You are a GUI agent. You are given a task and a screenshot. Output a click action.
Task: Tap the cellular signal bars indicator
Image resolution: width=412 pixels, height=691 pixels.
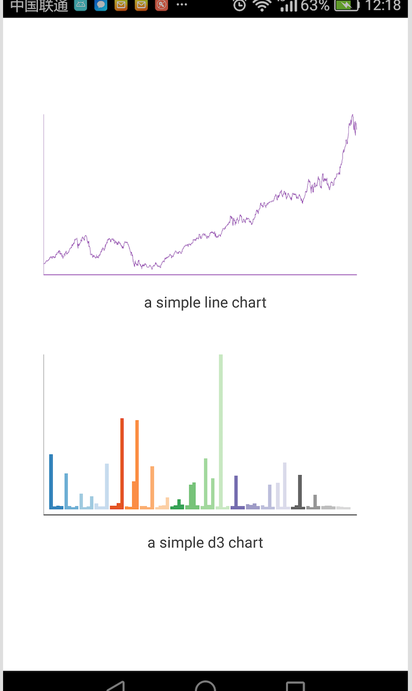pos(288,6)
